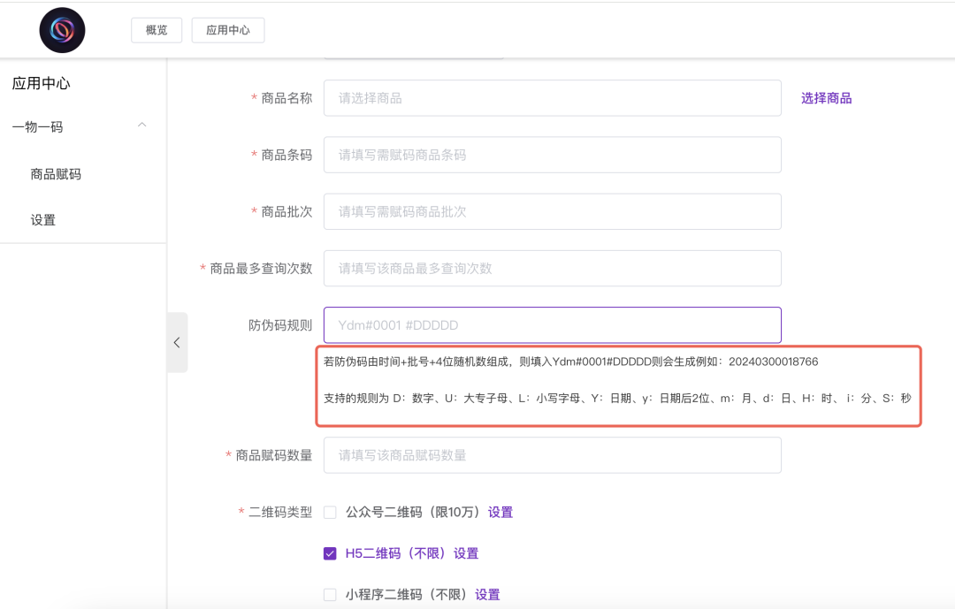Click the 选择商品 link

click(826, 98)
